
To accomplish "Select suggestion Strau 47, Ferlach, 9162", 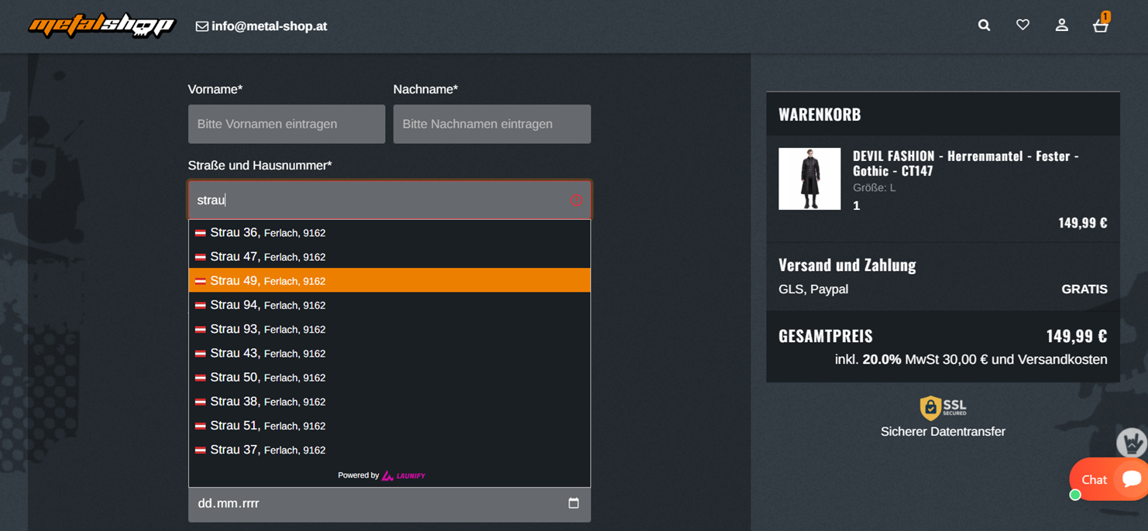I will 390,256.
